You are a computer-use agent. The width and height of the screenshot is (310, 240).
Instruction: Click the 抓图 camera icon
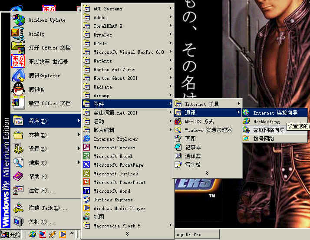86,217
